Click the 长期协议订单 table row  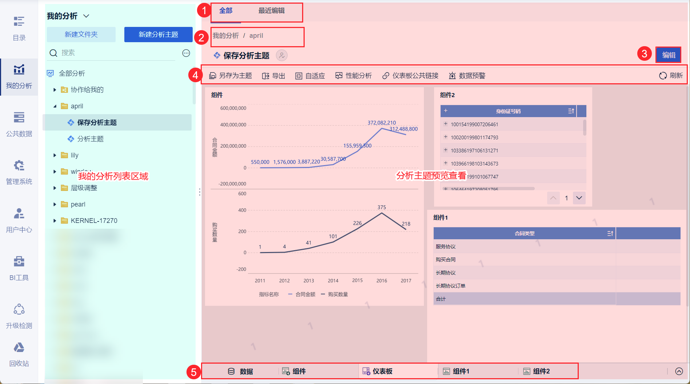pos(557,286)
